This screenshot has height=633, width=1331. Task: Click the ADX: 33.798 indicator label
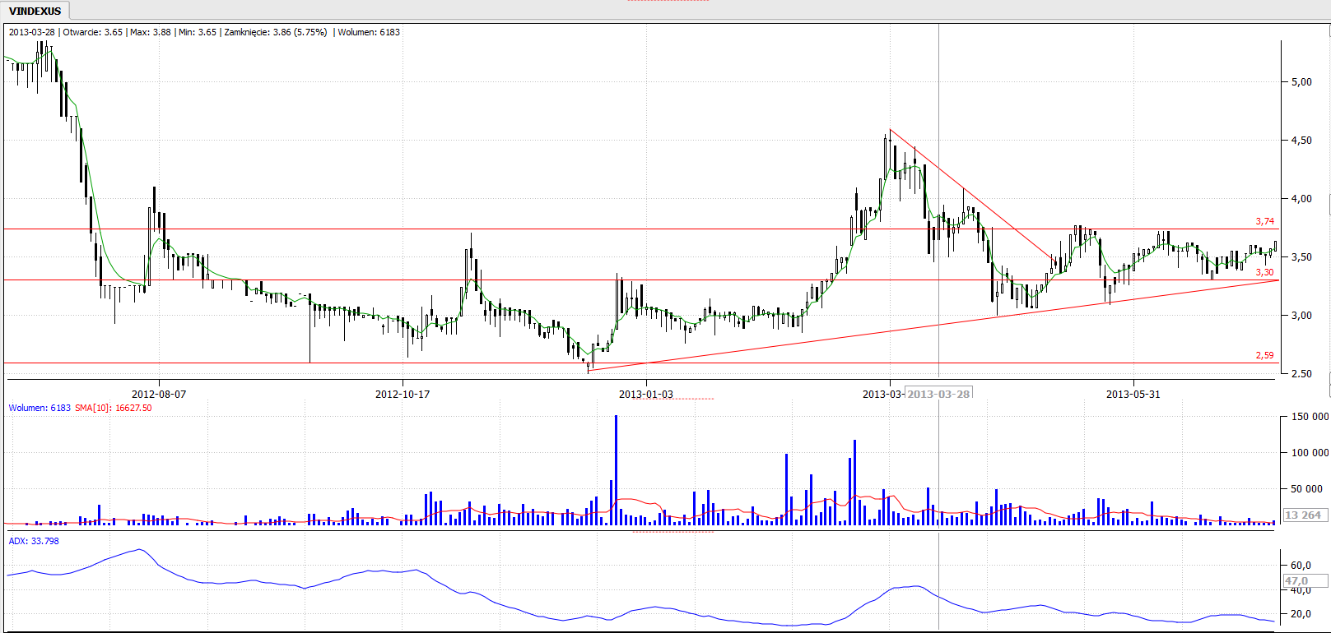(34, 541)
